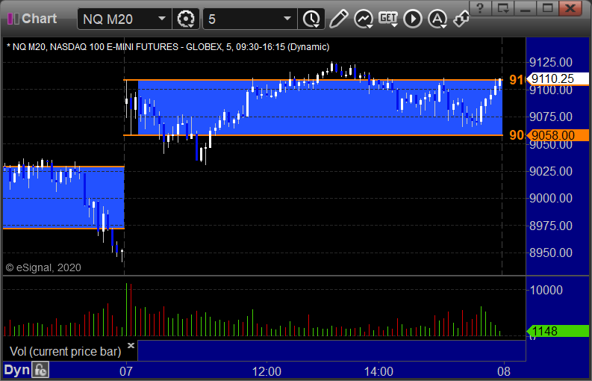Click the 12:00 time axis label

coord(267,371)
